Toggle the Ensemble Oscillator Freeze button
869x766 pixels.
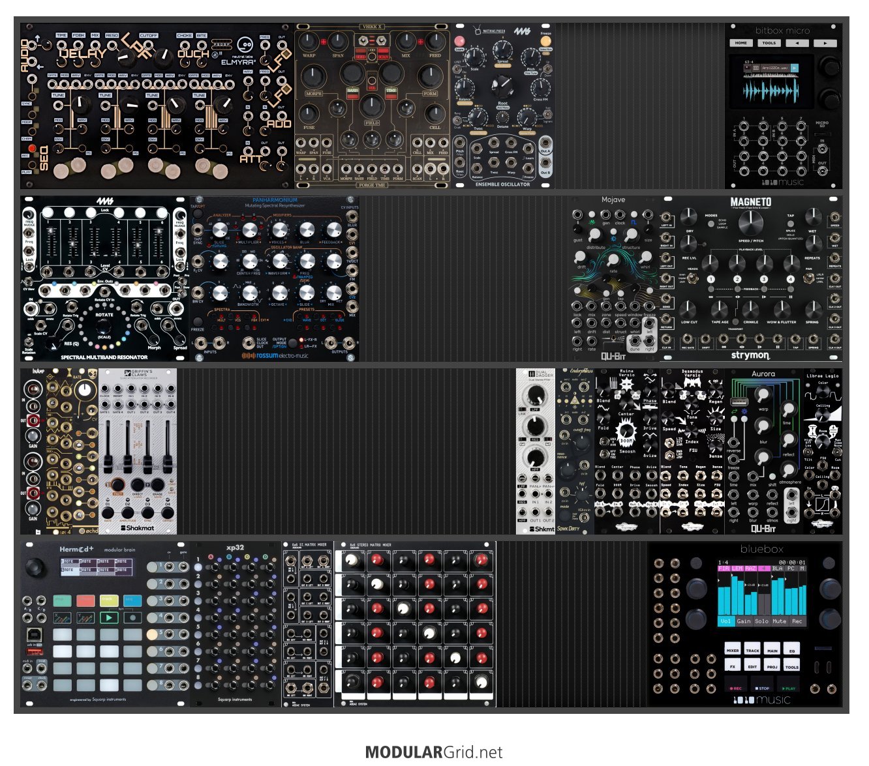pyautogui.click(x=545, y=42)
